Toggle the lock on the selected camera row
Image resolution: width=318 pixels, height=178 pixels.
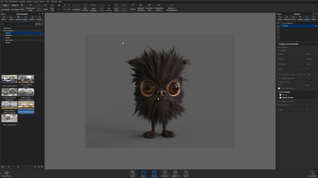pyautogui.click(x=316, y=26)
